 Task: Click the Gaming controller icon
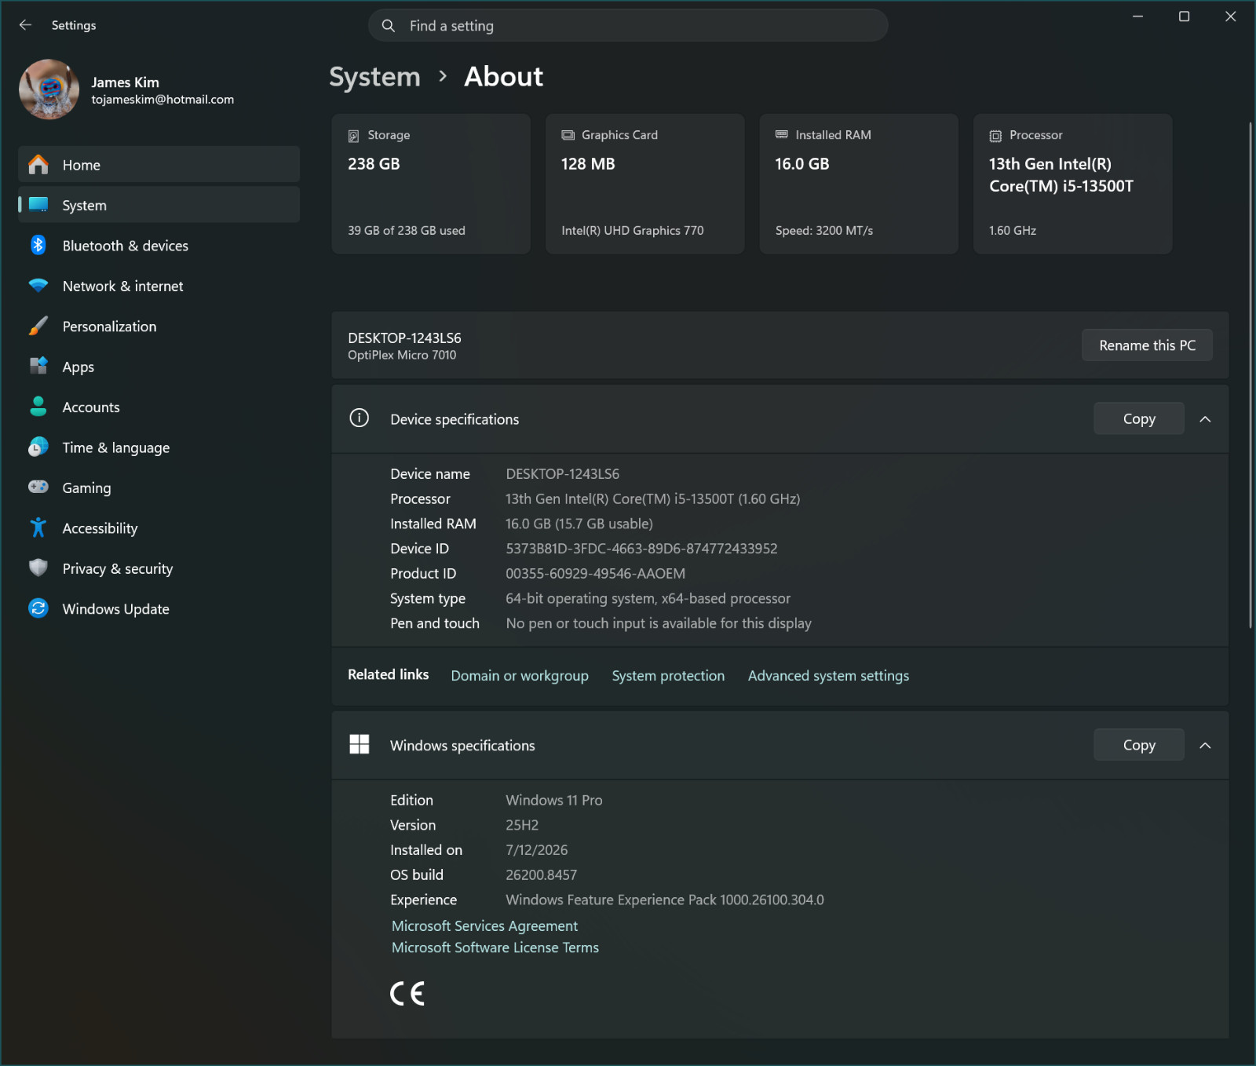[38, 487]
